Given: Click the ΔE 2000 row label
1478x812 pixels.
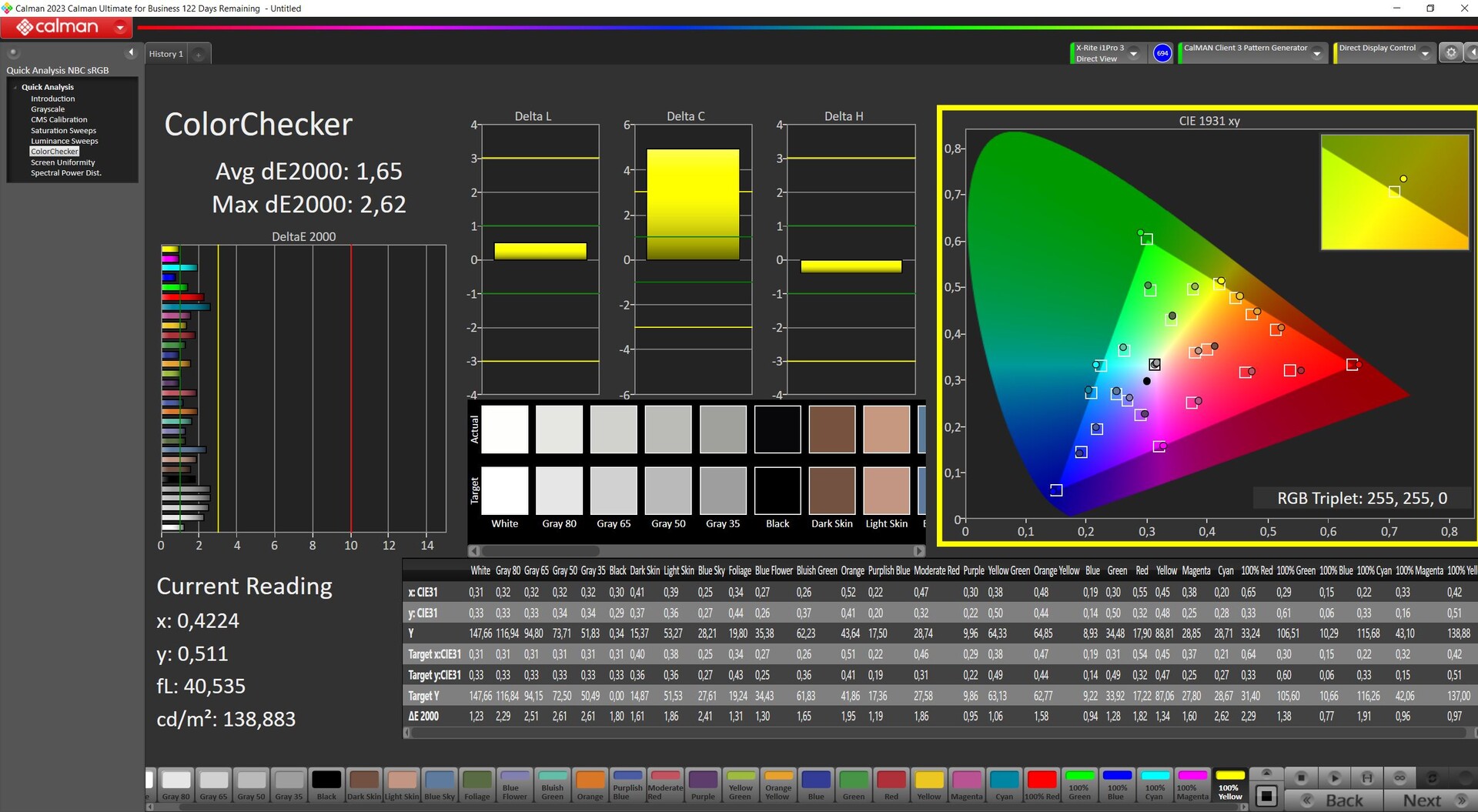Looking at the screenshot, I should (x=423, y=716).
